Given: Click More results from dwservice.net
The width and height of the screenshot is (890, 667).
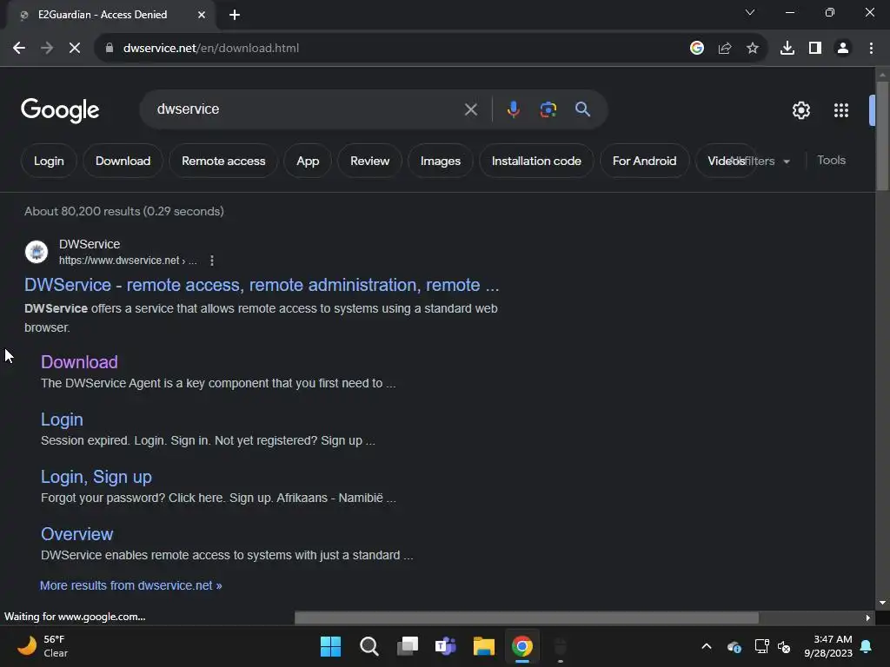Looking at the screenshot, I should coord(131,585).
